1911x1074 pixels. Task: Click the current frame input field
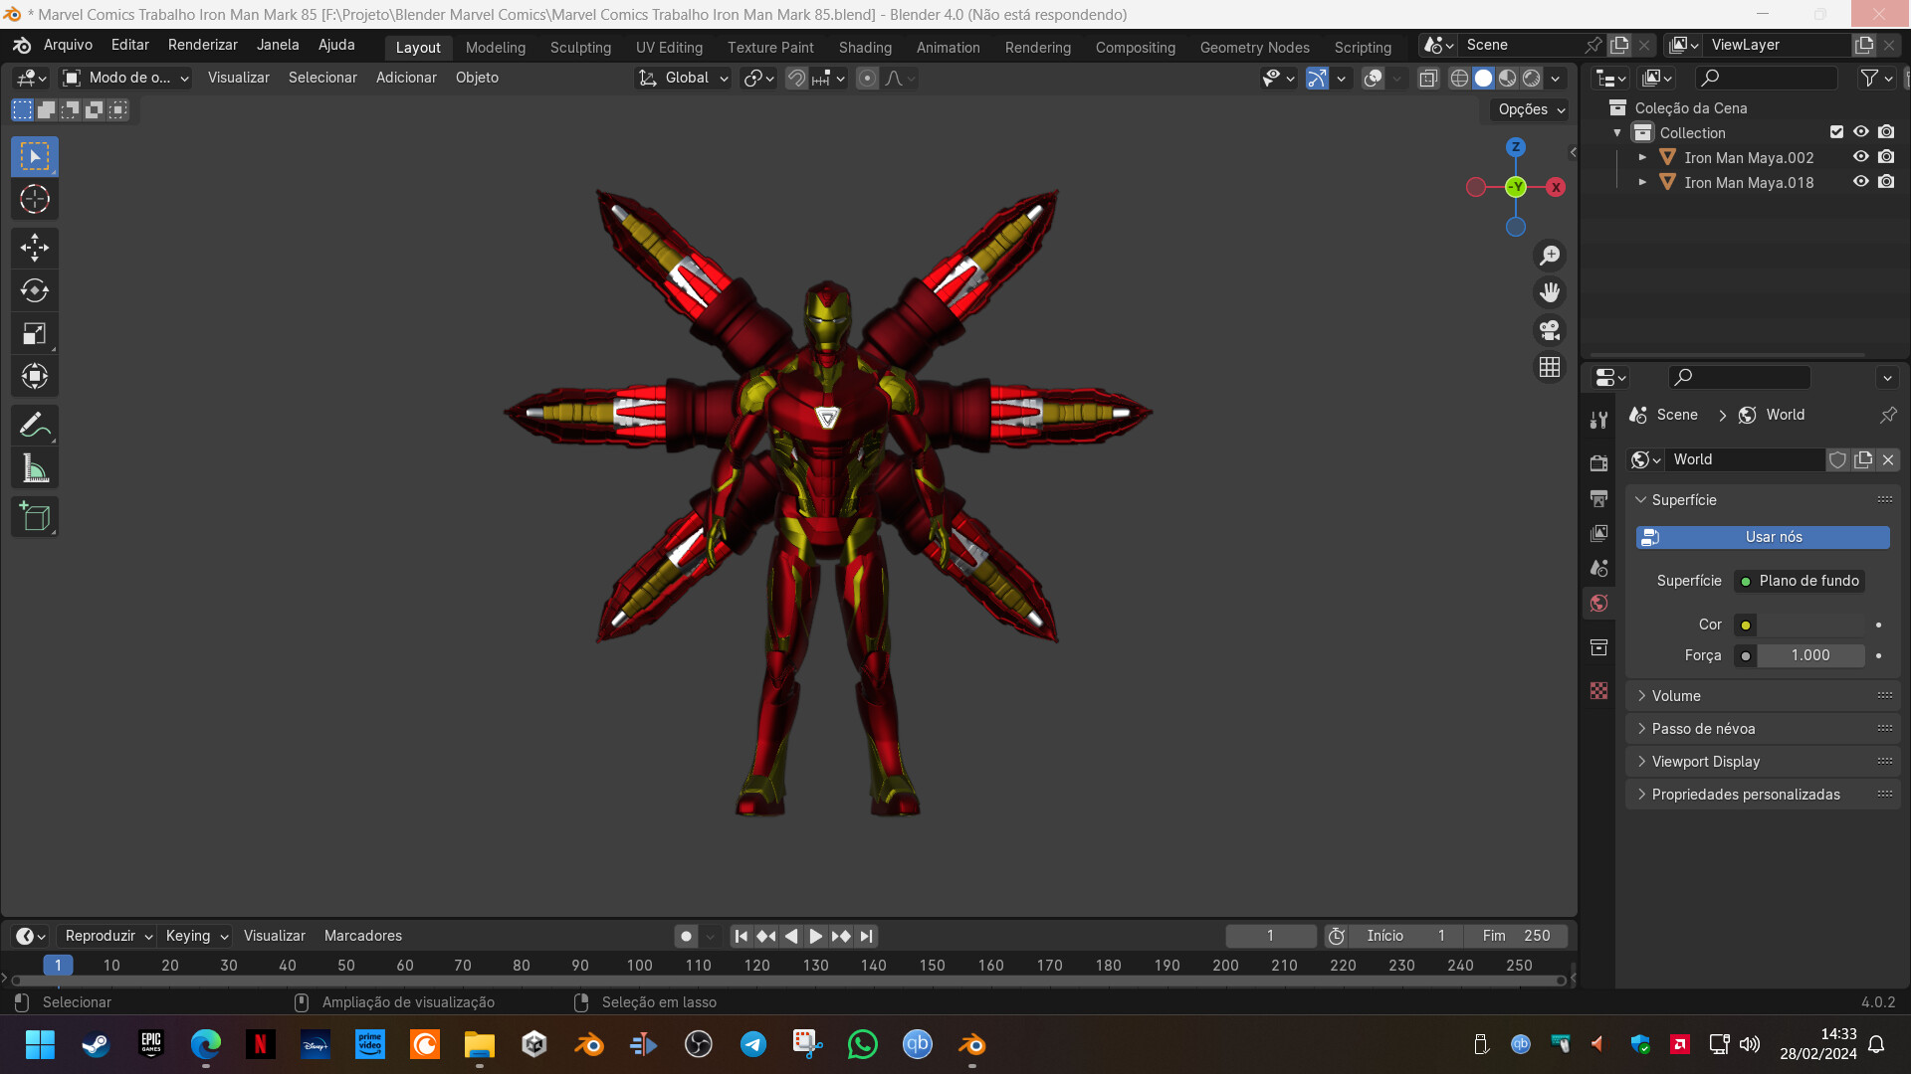1270,936
